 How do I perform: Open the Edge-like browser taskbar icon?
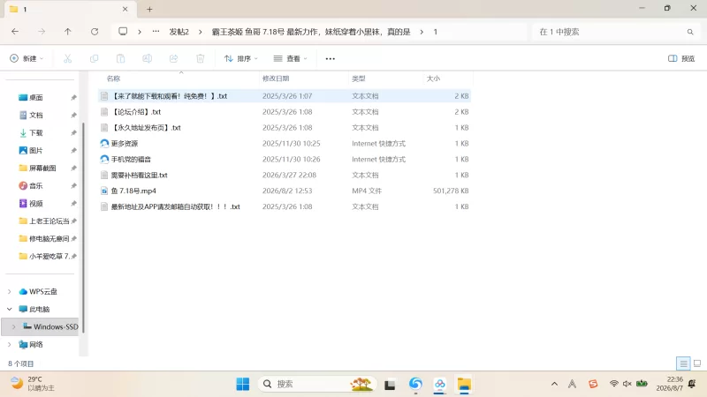tap(415, 384)
